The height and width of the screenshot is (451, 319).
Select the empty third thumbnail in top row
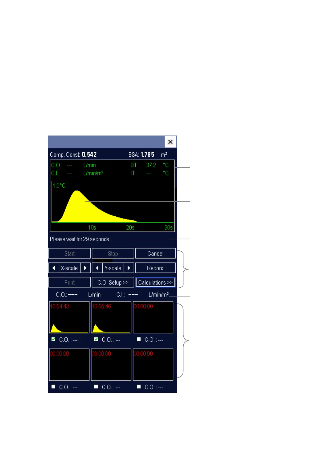point(153,317)
